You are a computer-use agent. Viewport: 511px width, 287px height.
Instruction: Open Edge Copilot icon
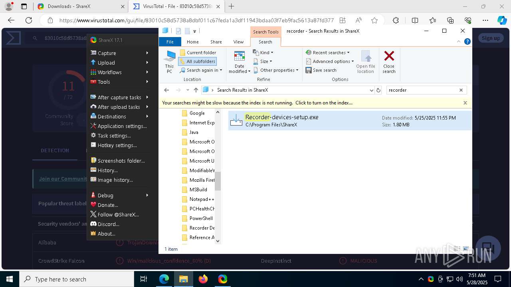tap(502, 20)
